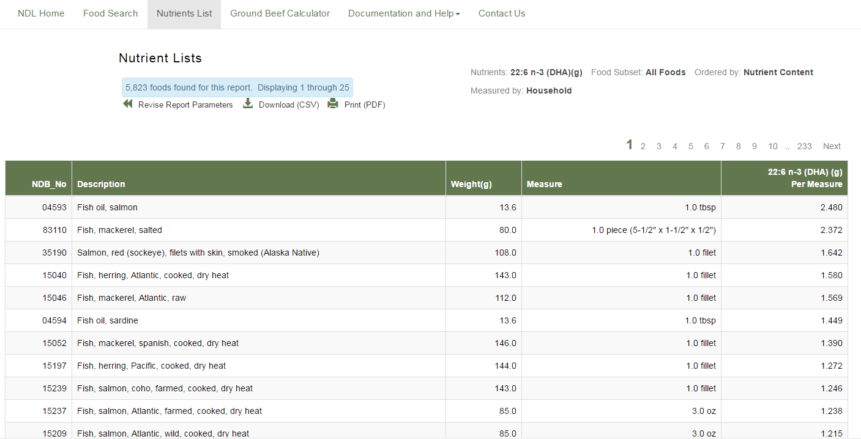Screen dimensions: 861x439
Task: Open the NDL Home page
Action: pos(41,13)
